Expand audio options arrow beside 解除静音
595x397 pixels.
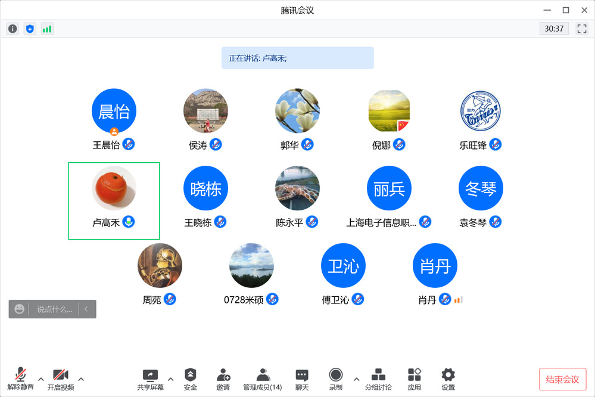(41, 379)
